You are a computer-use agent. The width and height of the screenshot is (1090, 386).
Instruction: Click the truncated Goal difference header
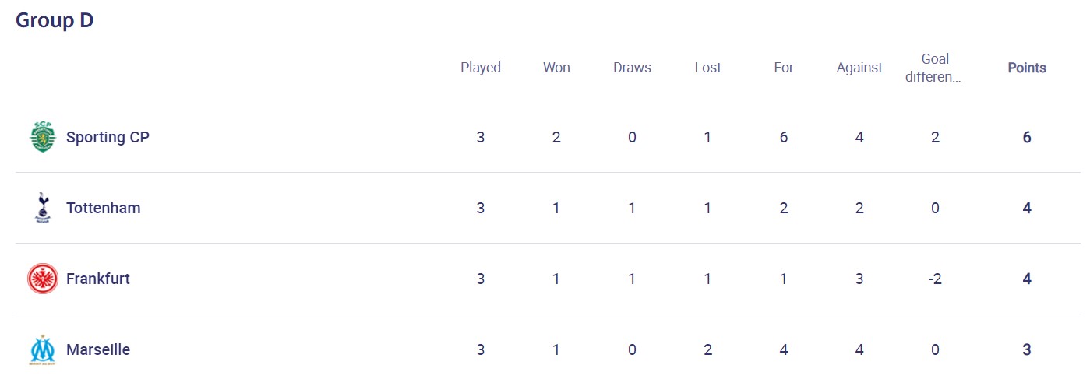935,68
